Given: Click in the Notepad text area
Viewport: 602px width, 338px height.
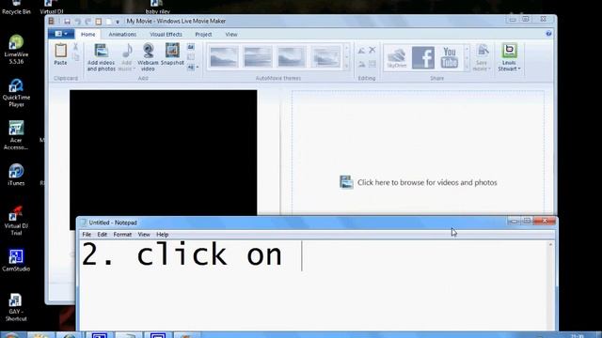Looking at the screenshot, I should click(313, 285).
